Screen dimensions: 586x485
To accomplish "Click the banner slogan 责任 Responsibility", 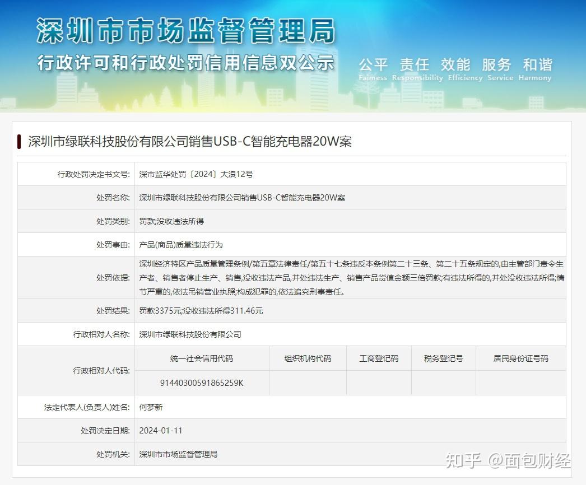I will pos(417,69).
